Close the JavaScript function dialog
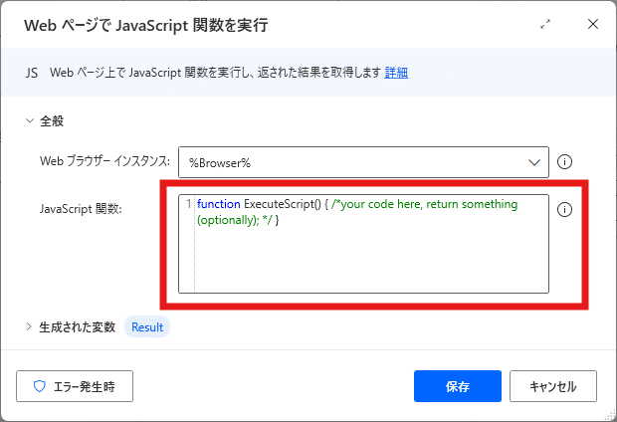 (x=592, y=25)
